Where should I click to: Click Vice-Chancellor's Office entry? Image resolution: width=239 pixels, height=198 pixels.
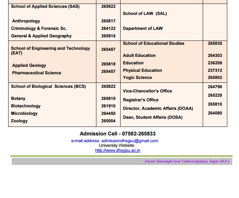click(147, 91)
